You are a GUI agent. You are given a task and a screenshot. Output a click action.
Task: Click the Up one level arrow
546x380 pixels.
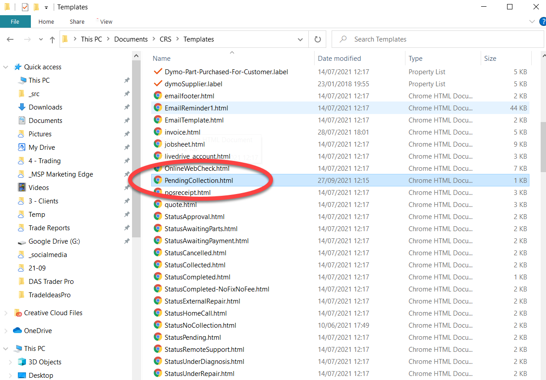click(x=52, y=39)
